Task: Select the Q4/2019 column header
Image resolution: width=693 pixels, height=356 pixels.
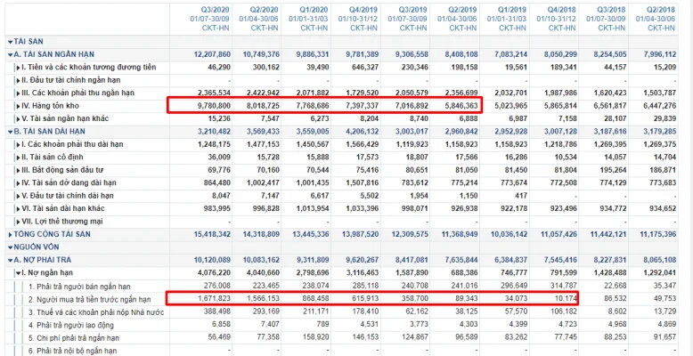Action: pos(365,9)
